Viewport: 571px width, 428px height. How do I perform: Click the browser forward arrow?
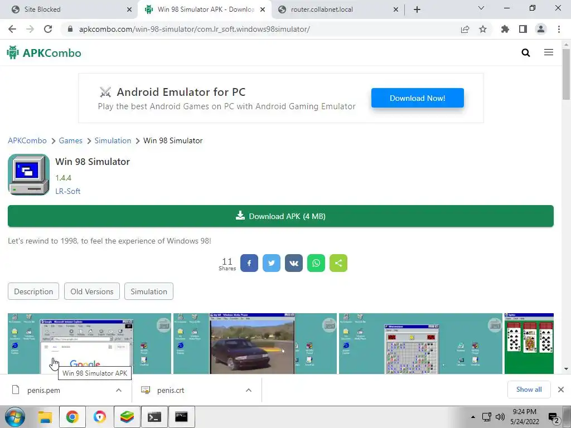click(30, 29)
